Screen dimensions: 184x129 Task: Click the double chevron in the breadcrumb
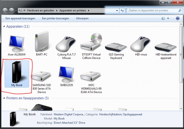24,11
